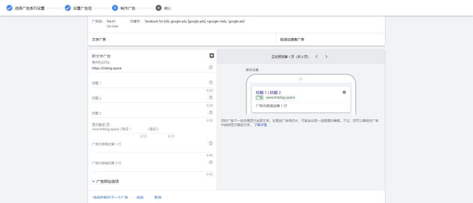
Task: Click the 完成 button
Action: click(x=140, y=198)
